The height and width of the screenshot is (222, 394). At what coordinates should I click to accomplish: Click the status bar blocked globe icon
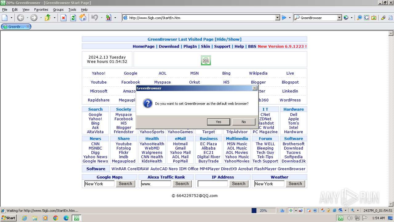301,211
